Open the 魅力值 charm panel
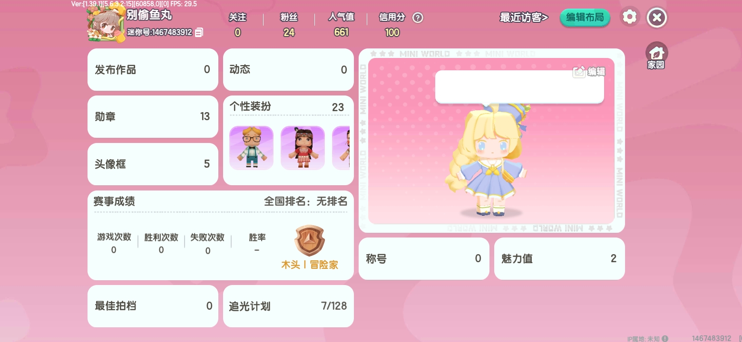 pyautogui.click(x=559, y=258)
